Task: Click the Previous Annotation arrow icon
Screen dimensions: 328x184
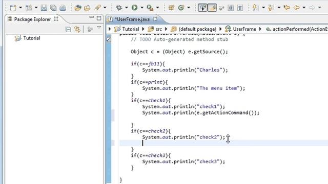Action: 271,8
